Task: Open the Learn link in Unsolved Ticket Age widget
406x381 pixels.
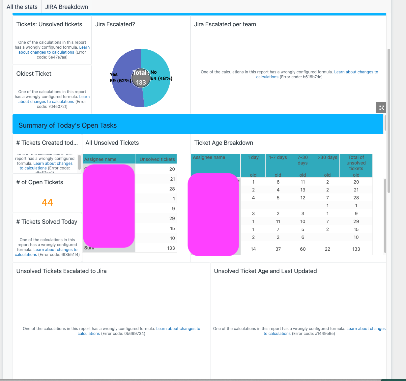Action: tap(366, 328)
